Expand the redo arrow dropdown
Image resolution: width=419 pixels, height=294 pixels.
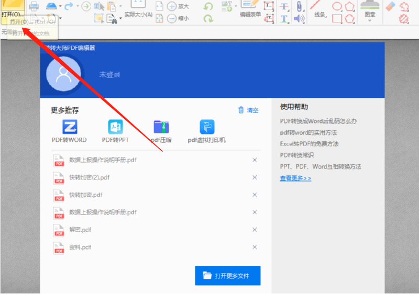[x=78, y=6]
